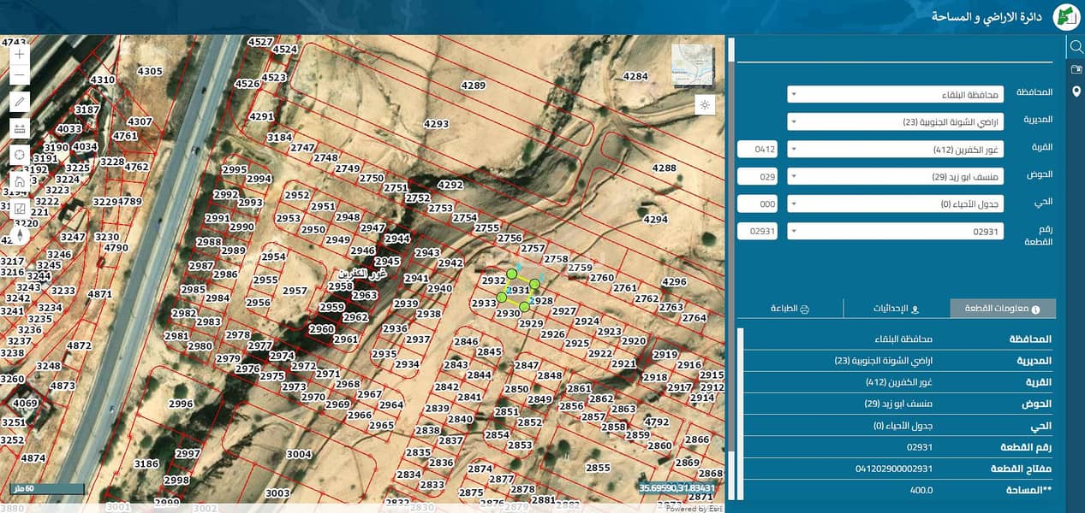The height and width of the screenshot is (513, 1085).
Task: Open the search panel magnifier icon
Action: click(x=1076, y=47)
